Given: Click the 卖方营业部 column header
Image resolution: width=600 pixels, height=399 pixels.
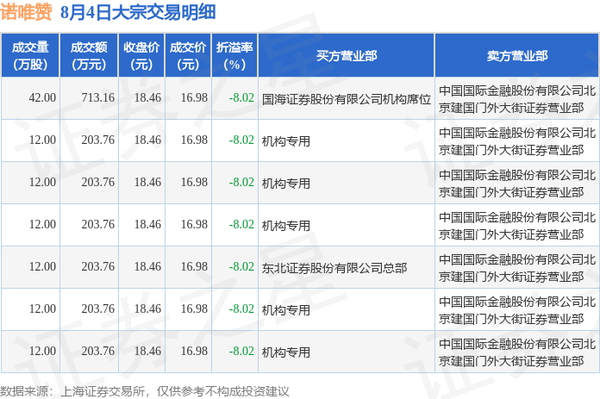Looking at the screenshot, I should coord(517,55).
